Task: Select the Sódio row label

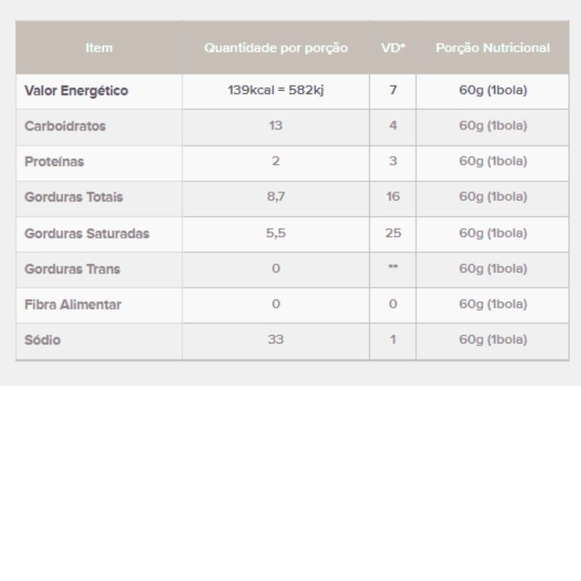Action: tap(42, 341)
